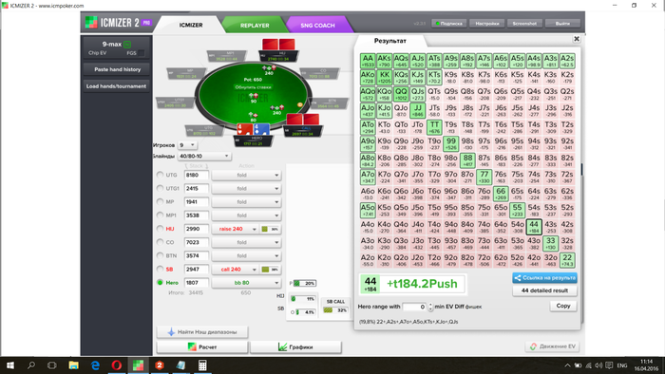The height and width of the screenshot is (374, 665).
Task: Click the chart icon on the Графики button
Action: (282, 346)
